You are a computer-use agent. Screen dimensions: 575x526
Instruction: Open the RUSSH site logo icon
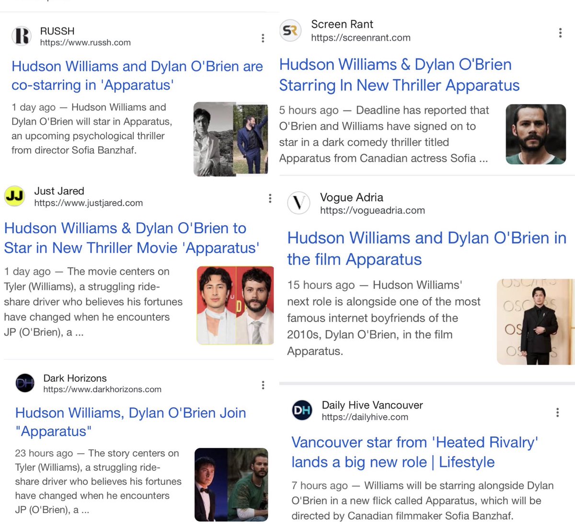22,36
